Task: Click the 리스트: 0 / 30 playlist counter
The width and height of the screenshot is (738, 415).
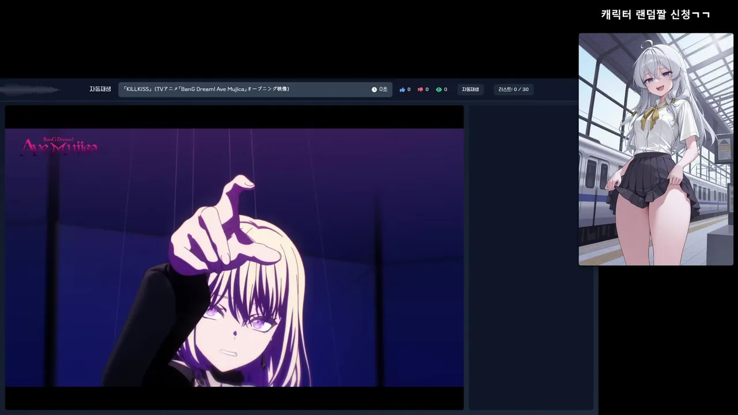Action: [x=514, y=89]
